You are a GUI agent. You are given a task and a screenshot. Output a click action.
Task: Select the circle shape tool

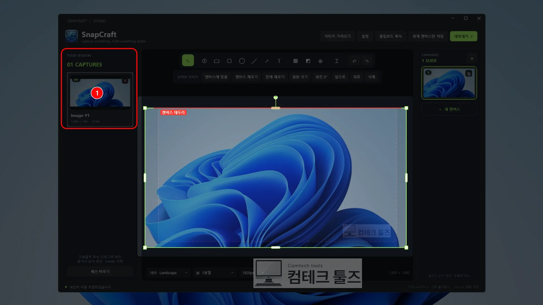click(242, 61)
